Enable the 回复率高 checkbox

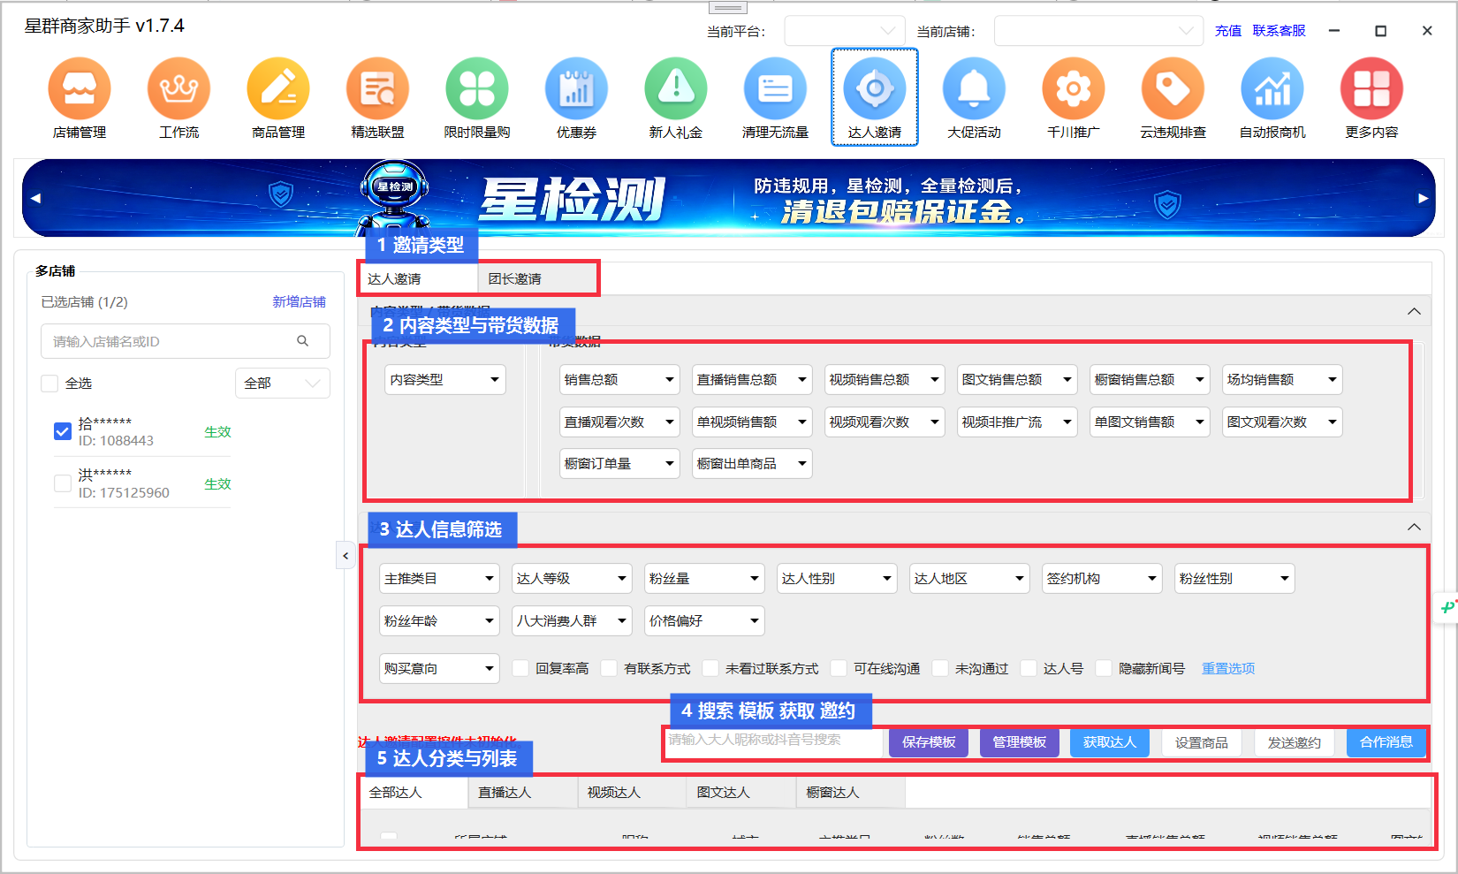520,668
